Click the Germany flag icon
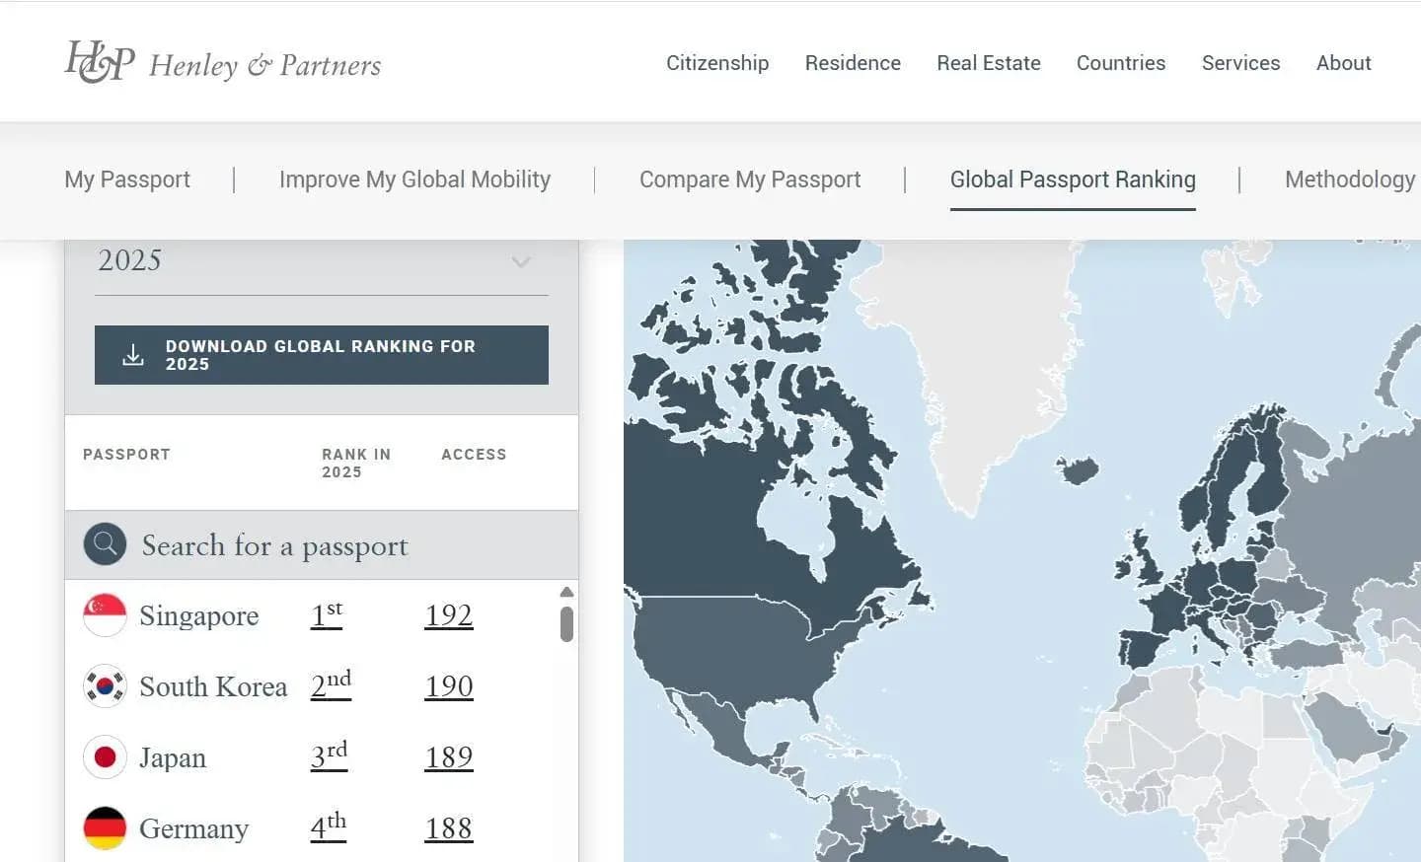The width and height of the screenshot is (1421, 862). [105, 828]
